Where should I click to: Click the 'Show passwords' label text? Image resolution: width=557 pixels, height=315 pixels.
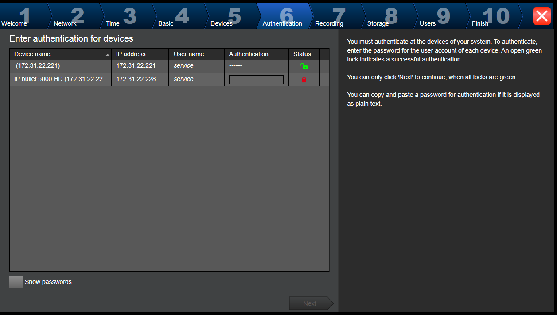click(48, 282)
